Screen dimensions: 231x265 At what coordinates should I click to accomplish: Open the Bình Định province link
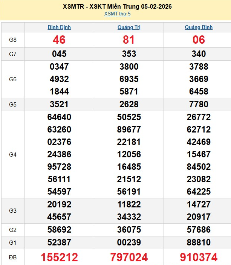[59, 27]
